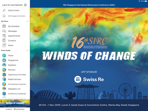Open Organising Committee
The image size is (148, 111).
pos(17,75)
